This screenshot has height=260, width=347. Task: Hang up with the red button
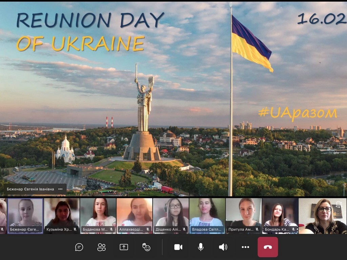(x=268, y=247)
